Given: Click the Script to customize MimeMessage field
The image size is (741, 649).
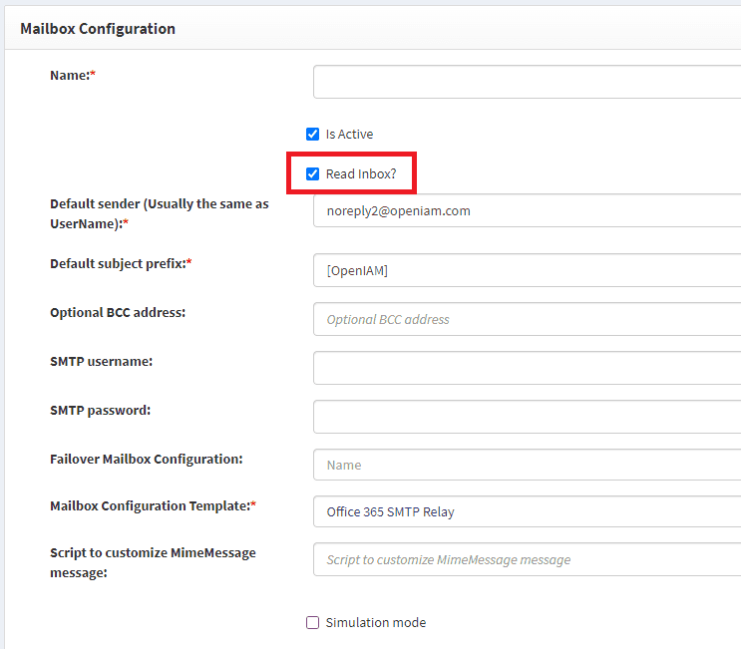Looking at the screenshot, I should tap(527, 559).
